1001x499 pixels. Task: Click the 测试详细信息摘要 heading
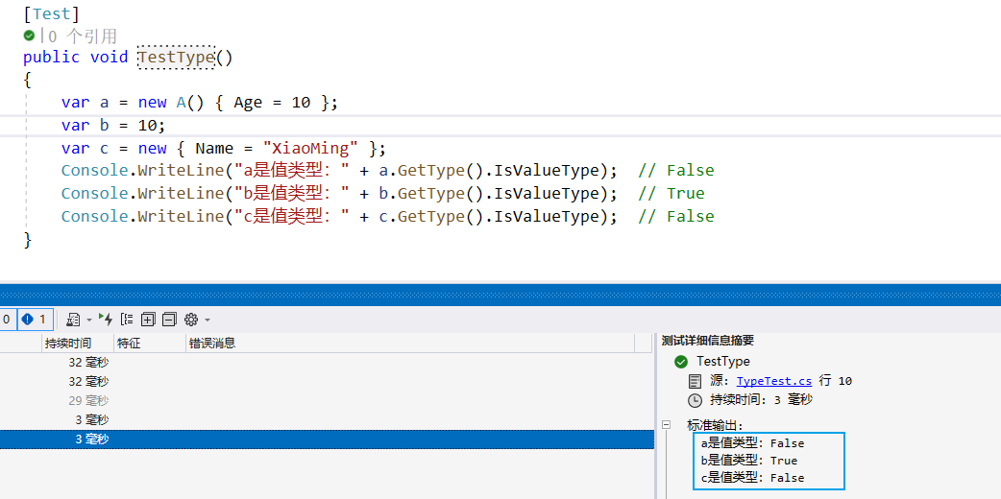tap(708, 341)
